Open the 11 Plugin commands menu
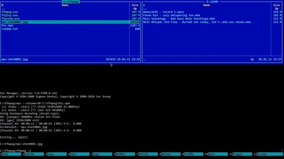This screenshot has height=159, width=284. [241, 154]
